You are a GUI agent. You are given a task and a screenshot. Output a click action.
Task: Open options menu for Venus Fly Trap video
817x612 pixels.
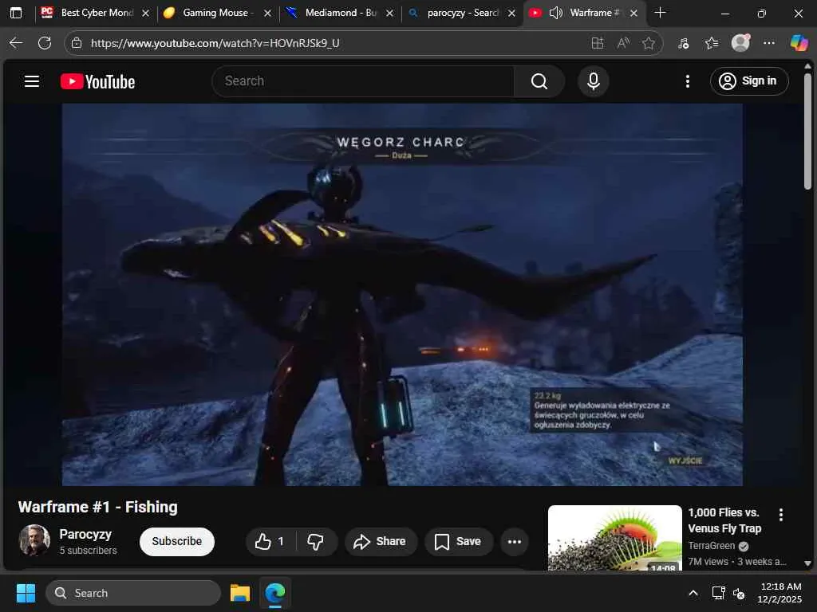pos(780,515)
